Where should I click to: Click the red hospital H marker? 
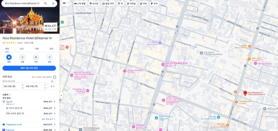(67, 47)
